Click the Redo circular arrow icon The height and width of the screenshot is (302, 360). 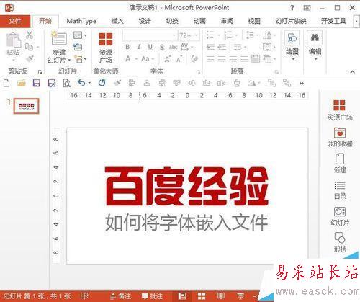click(102, 83)
